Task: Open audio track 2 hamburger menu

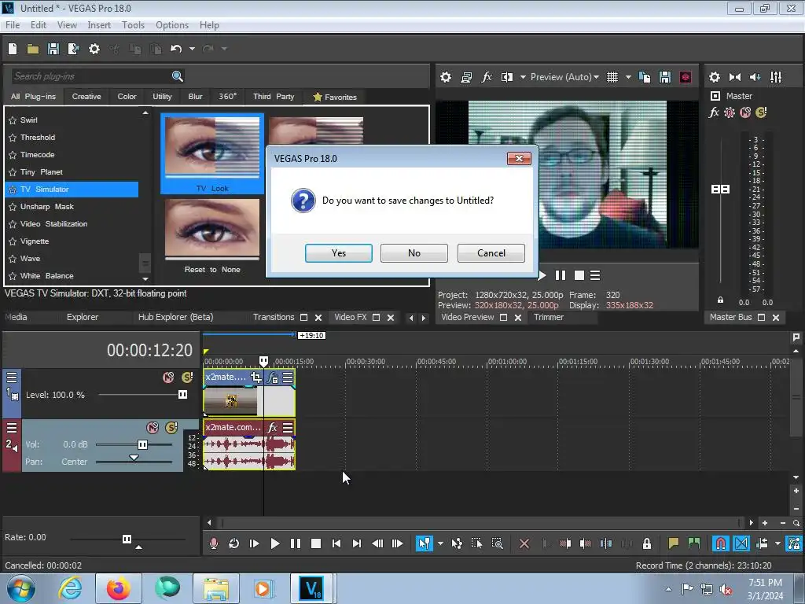Action: (11, 427)
